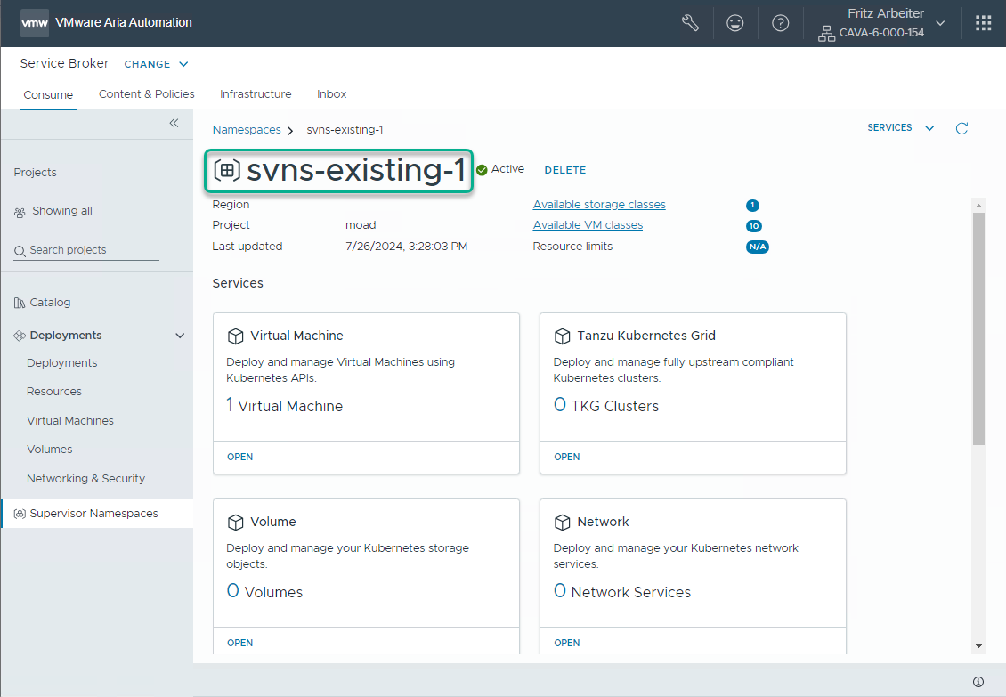Open Catalog in the sidebar

point(50,303)
